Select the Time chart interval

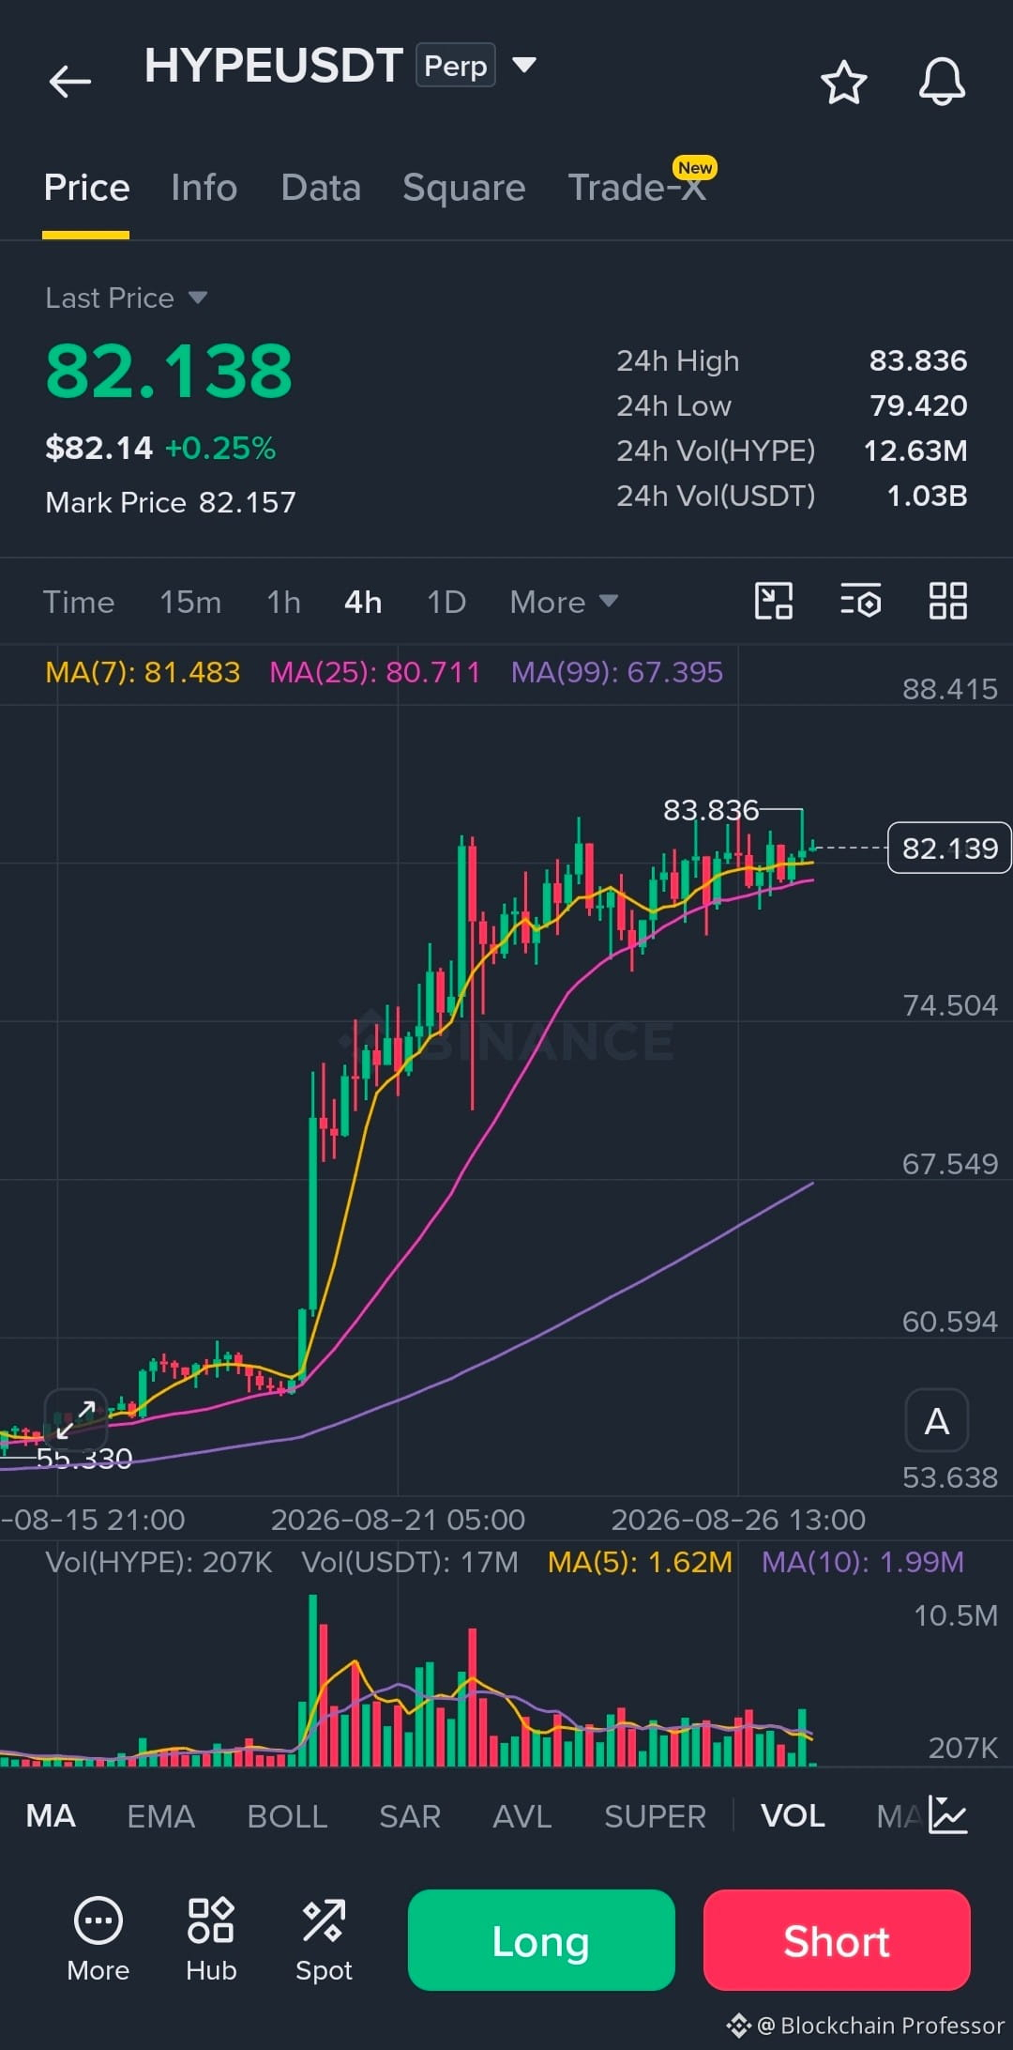pos(79,602)
